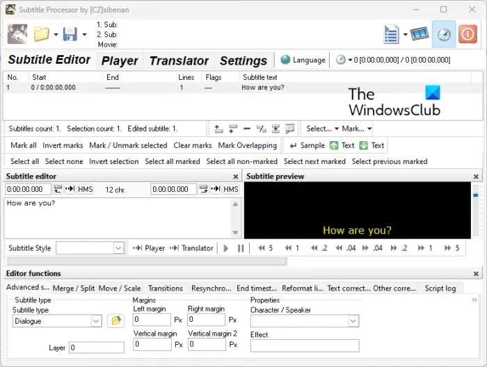
Task: Open file with the yellow folder icon
Action: click(42, 34)
